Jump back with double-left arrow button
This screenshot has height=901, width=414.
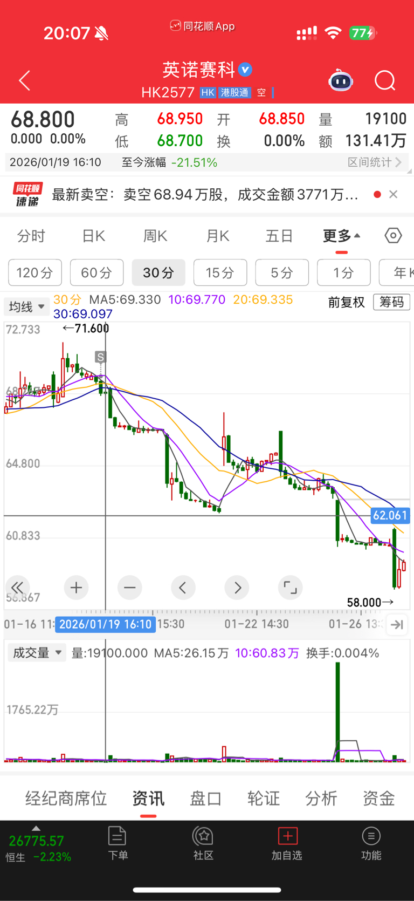click(x=17, y=588)
